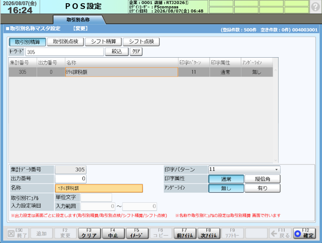The height and width of the screenshot is (243, 322).
Task: Click the 出力番号 cell showing 0
Action: [x=51, y=72]
